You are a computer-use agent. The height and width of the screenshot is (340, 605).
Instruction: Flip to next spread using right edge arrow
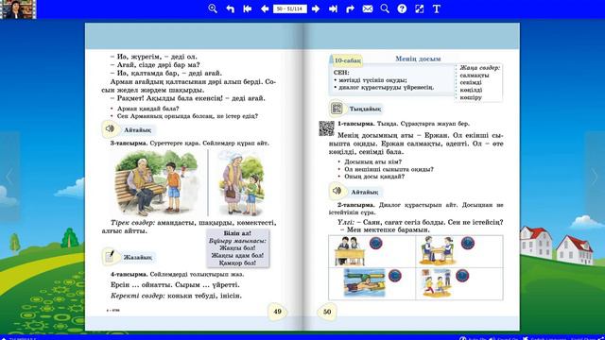coord(595,177)
